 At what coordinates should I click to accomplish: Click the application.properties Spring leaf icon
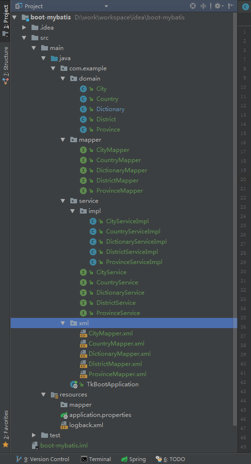[x=64, y=415]
